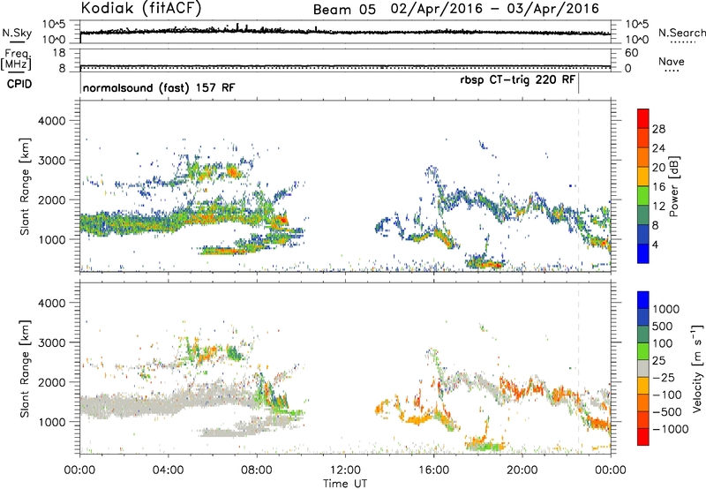
Task: Select the -100 label on Velocity colorbar
Action: [x=667, y=395]
